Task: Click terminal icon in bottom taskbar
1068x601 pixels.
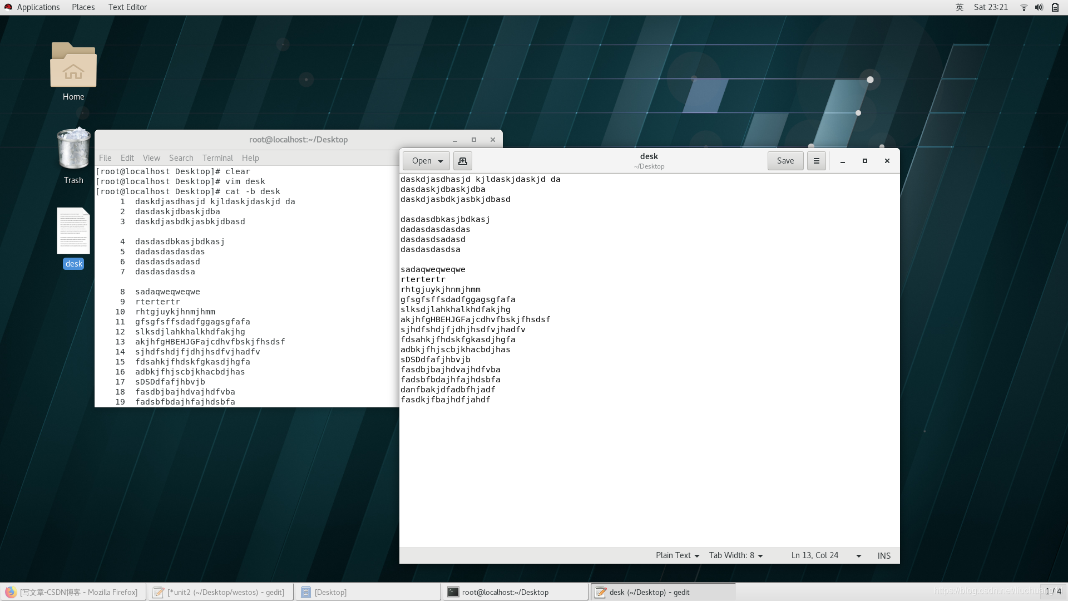Action: coord(453,592)
